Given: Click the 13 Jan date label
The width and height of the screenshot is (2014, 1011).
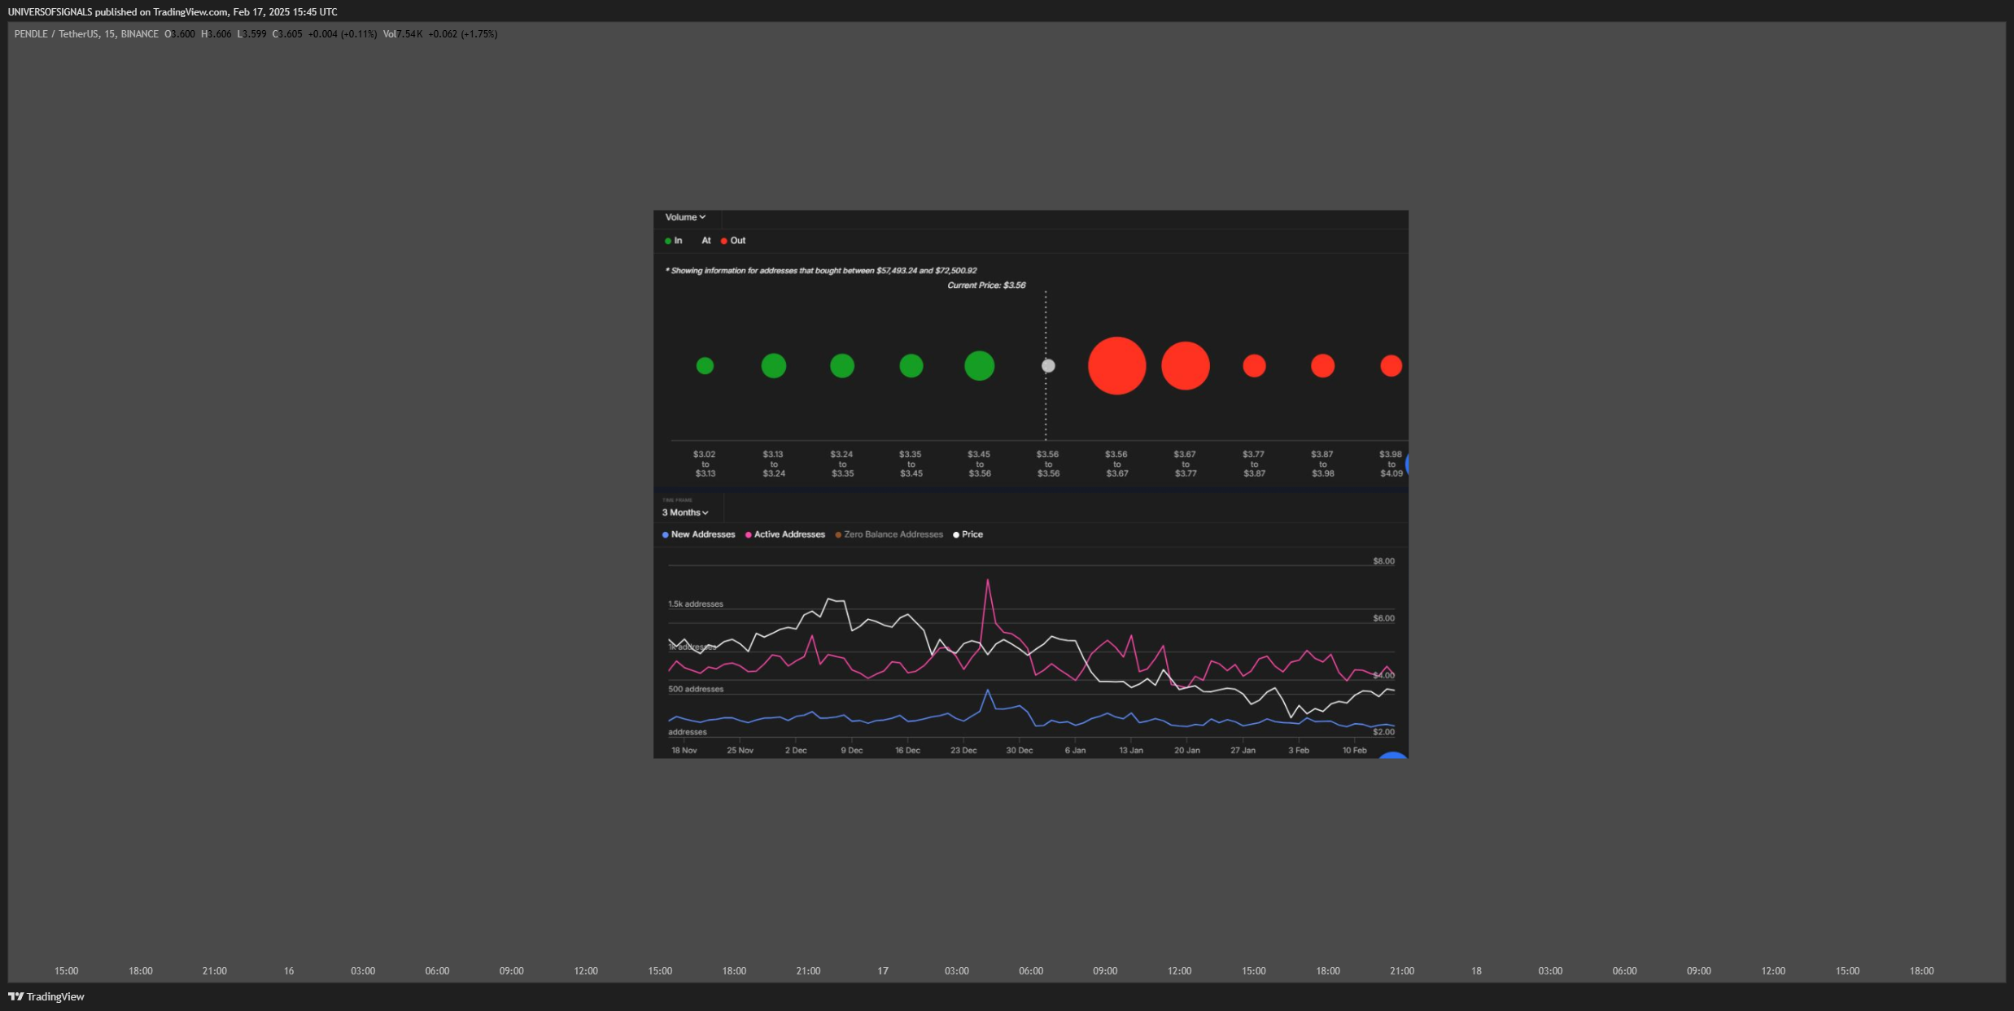Looking at the screenshot, I should click(1130, 751).
